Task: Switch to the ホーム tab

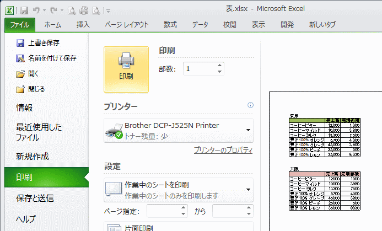Action: pos(52,25)
